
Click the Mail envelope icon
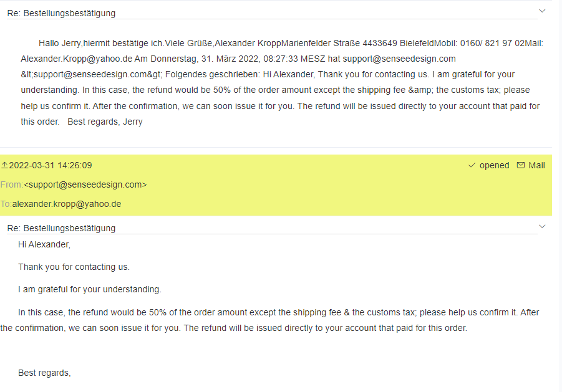[521, 166]
